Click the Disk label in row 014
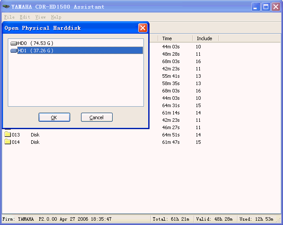 (35, 142)
